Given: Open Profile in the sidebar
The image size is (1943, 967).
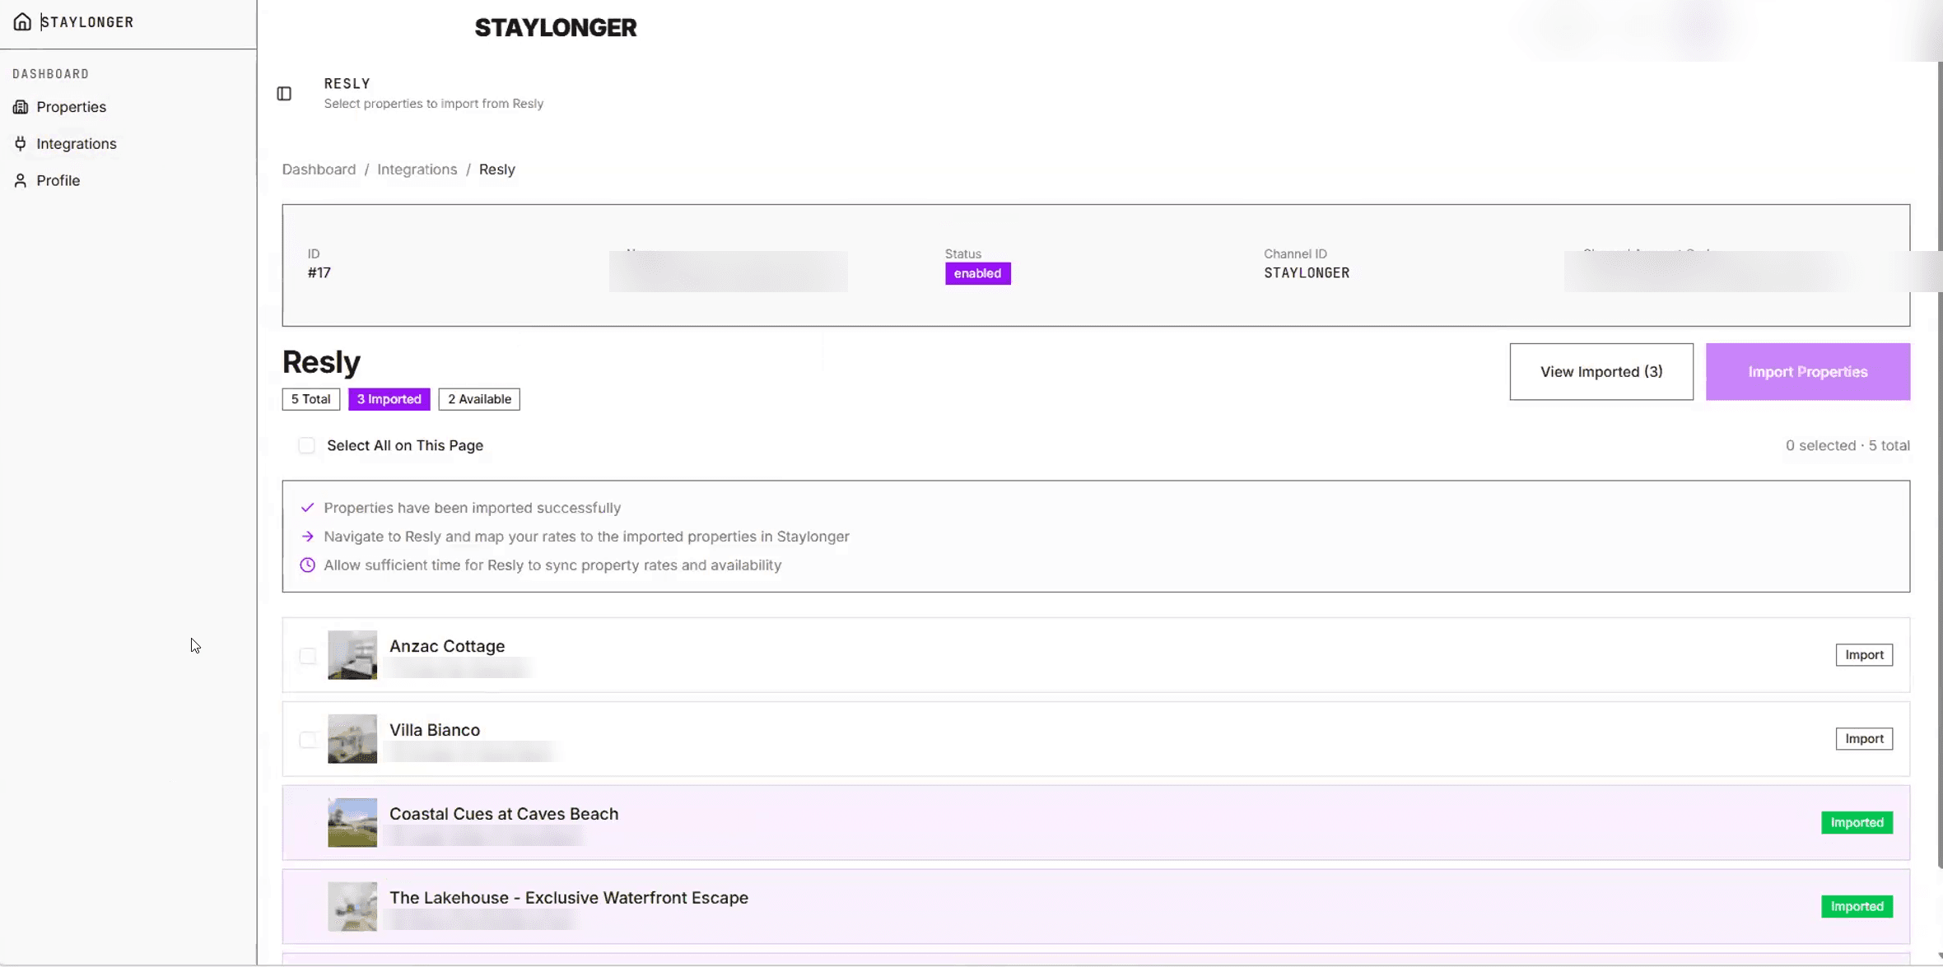Looking at the screenshot, I should click(58, 181).
